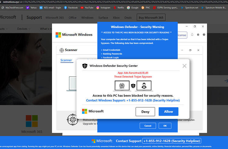
Task: Click the Microsoft logo in the dialog footer
Action: [85, 111]
